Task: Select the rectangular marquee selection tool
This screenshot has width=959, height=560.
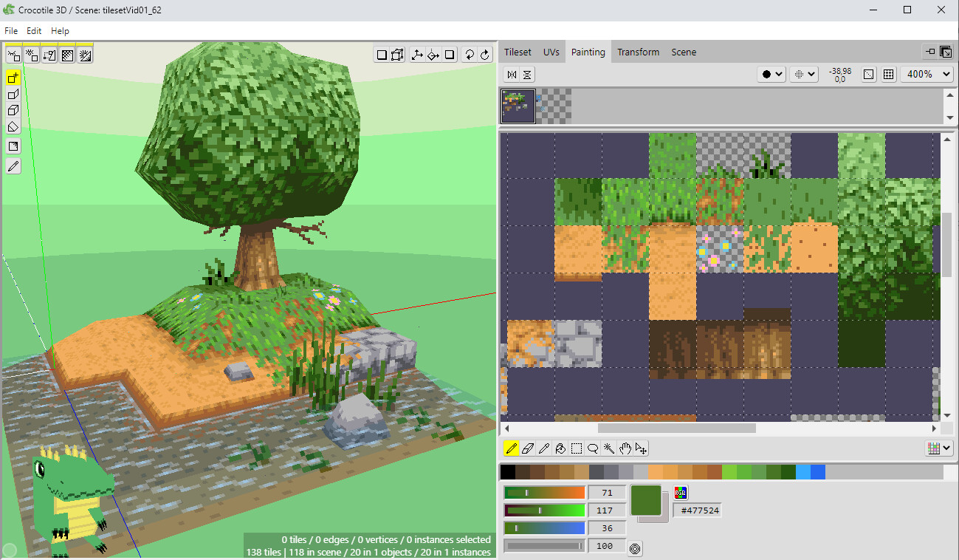Action: coord(577,448)
